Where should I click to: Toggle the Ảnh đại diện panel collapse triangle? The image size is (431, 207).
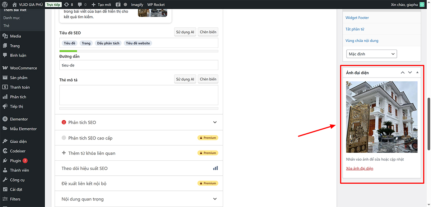pyautogui.click(x=417, y=73)
